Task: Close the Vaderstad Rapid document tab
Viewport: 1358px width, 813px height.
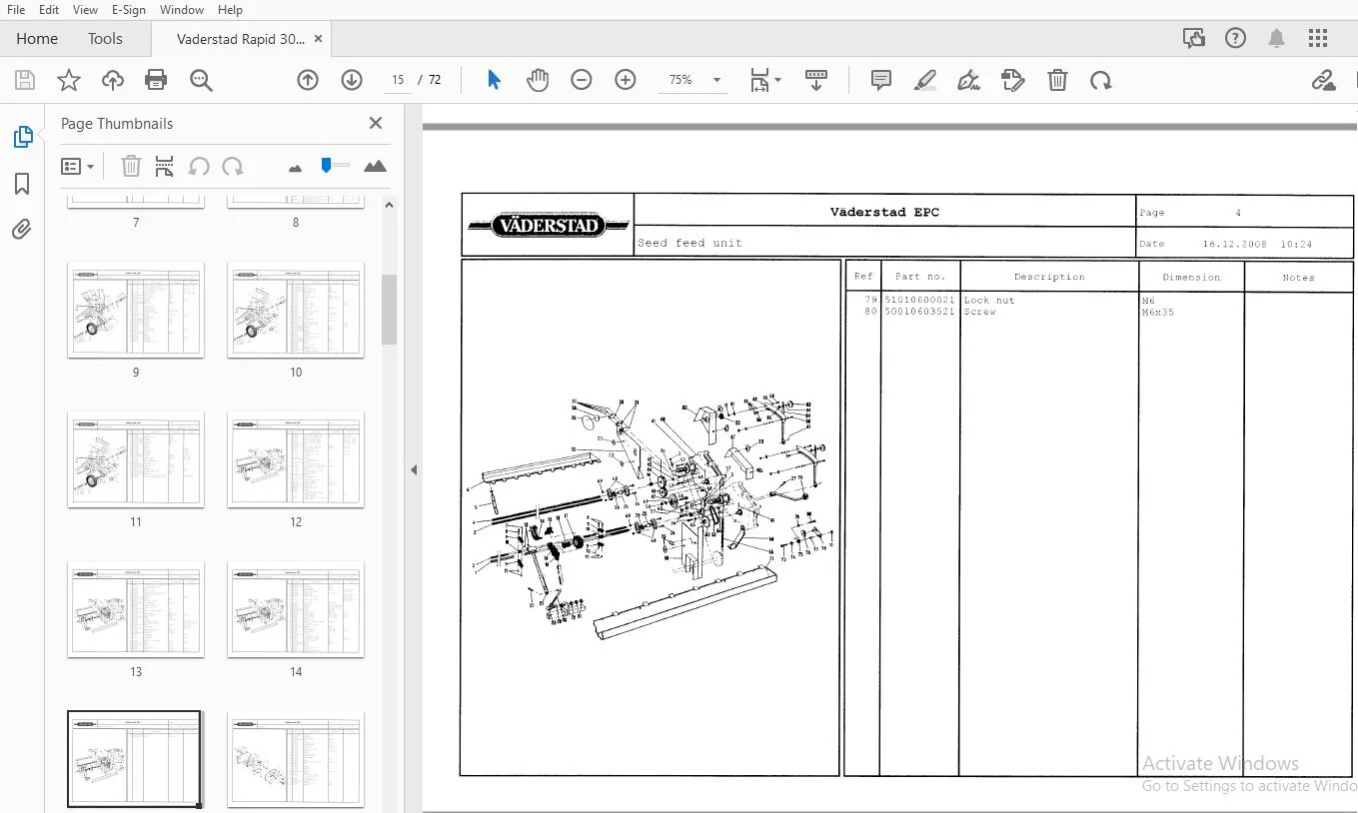Action: [318, 39]
